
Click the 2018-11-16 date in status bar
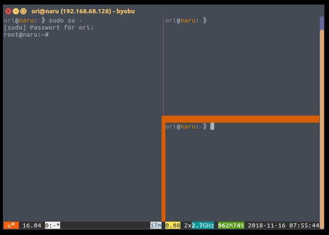[267, 225]
